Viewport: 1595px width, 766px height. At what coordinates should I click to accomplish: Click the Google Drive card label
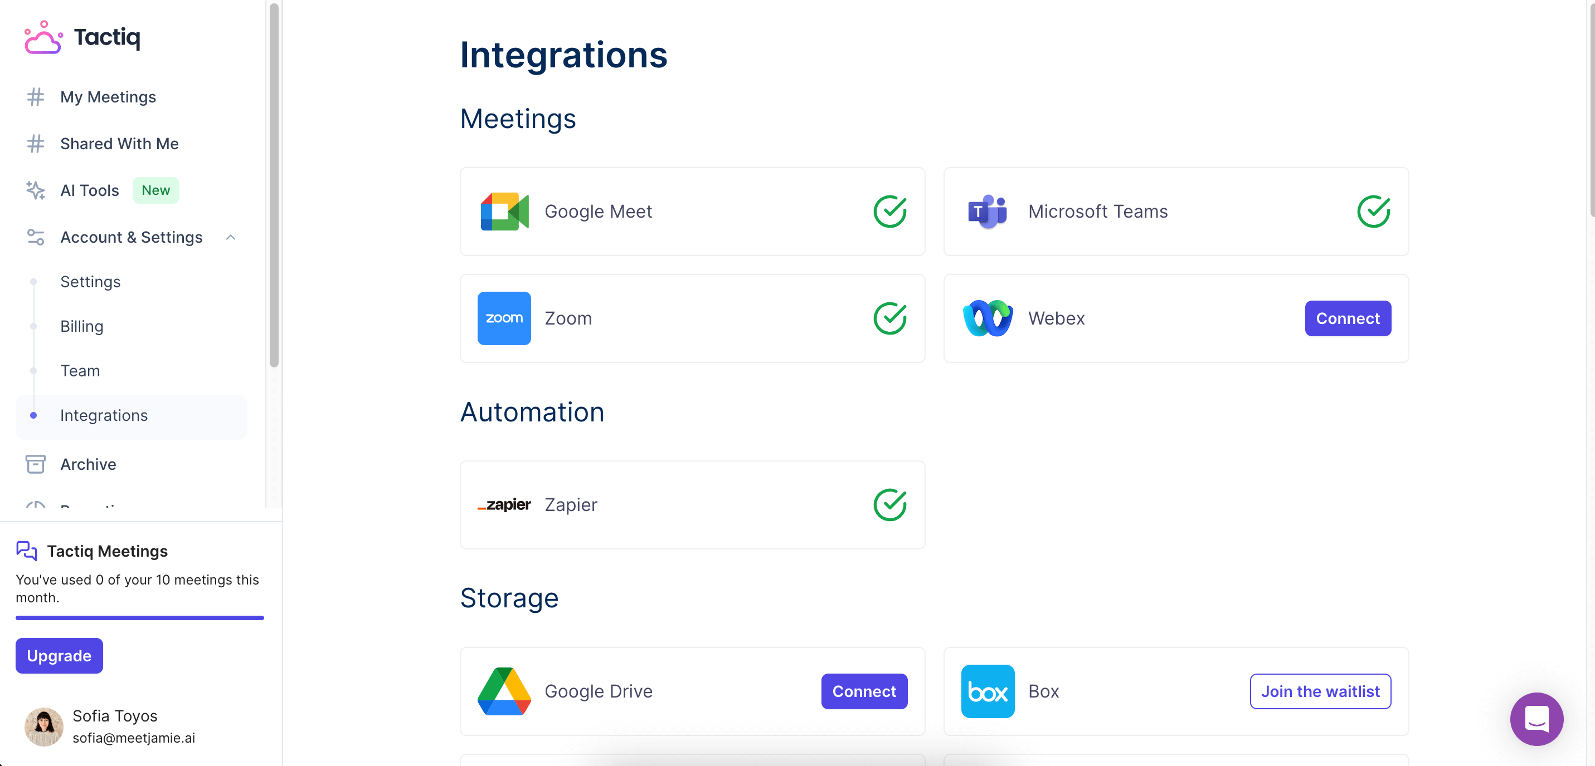598,692
